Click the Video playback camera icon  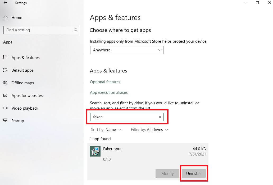pyautogui.click(x=5, y=108)
